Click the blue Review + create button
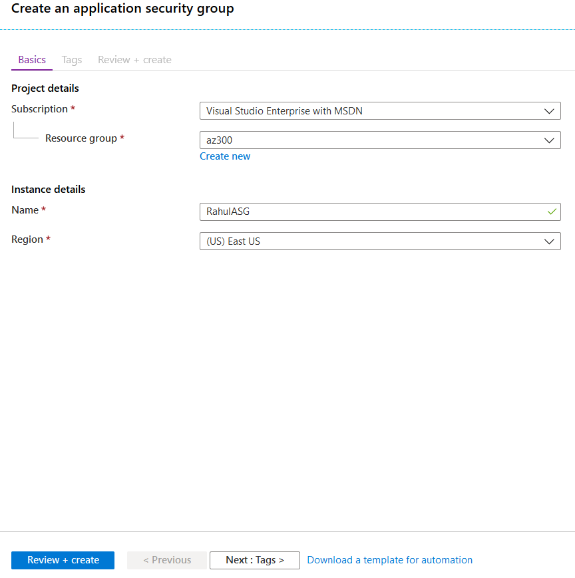Screen dimensions: 575x578 (63, 560)
